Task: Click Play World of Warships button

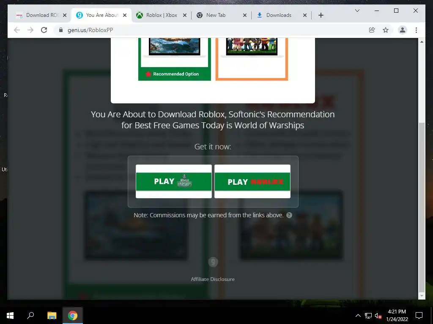Action: point(174,181)
